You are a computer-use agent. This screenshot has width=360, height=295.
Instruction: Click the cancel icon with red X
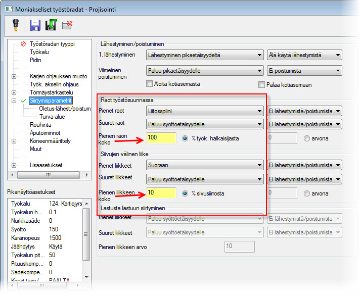[x=67, y=25]
